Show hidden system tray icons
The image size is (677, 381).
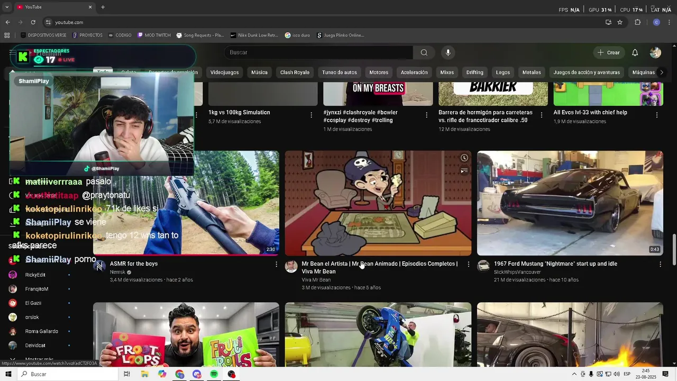pyautogui.click(x=574, y=374)
